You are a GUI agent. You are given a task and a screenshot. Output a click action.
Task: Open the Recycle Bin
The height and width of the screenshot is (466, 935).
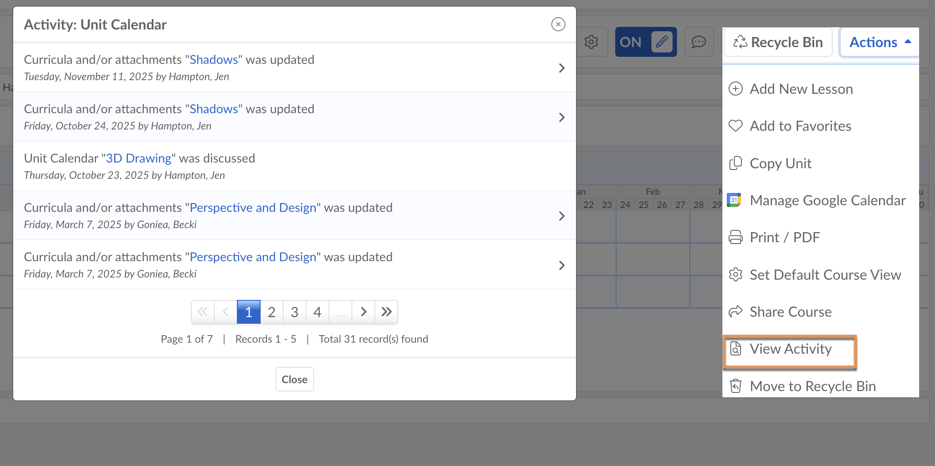click(778, 42)
